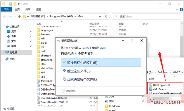184x111 pixels.
Task: Select the redist folder icon
Action: click(38, 51)
